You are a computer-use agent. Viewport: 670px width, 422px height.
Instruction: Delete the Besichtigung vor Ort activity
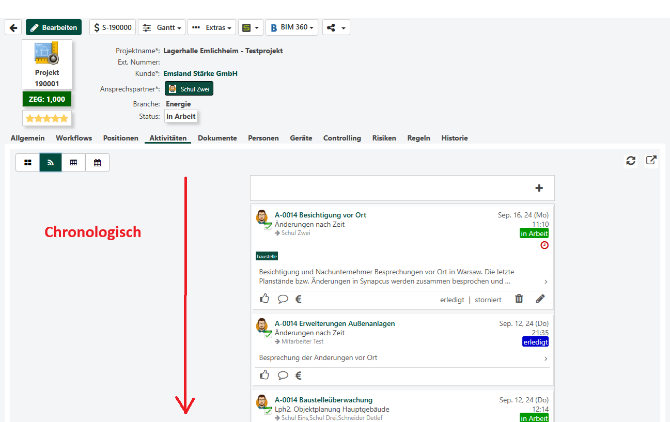[x=519, y=299]
